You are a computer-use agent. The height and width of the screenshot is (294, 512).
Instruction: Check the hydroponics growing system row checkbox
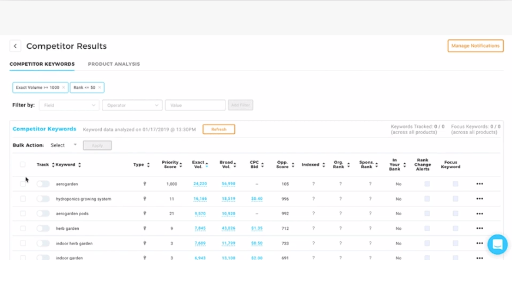click(23, 199)
